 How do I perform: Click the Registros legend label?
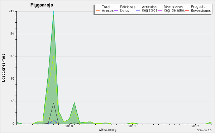coord(149,10)
